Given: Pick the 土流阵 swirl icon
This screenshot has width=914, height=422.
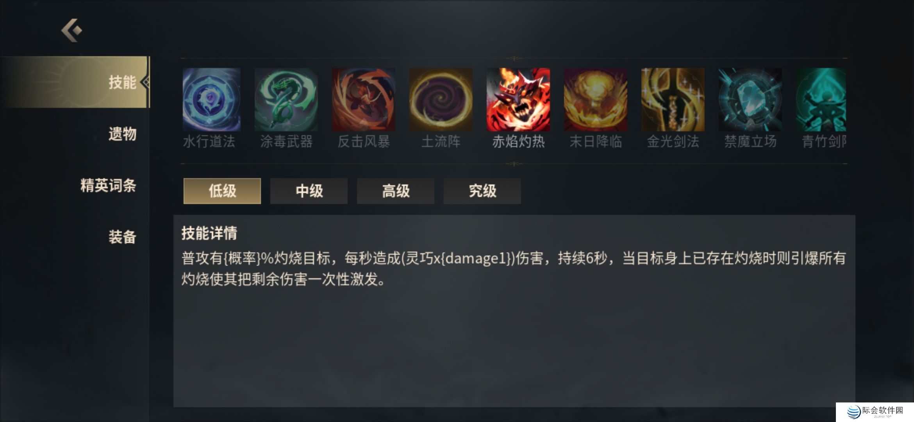Looking at the screenshot, I should tap(441, 100).
